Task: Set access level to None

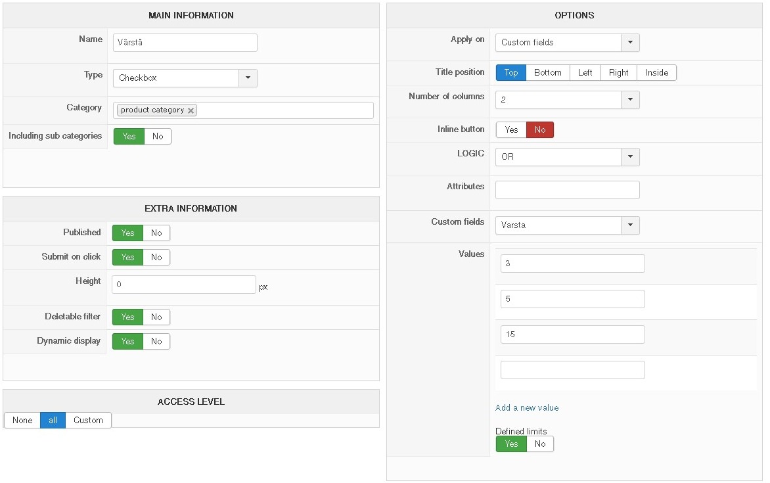Action: tap(22, 420)
